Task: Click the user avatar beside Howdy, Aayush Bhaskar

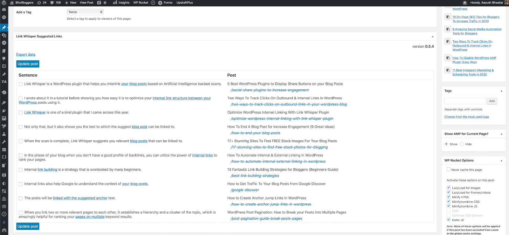Action: click(506, 3)
